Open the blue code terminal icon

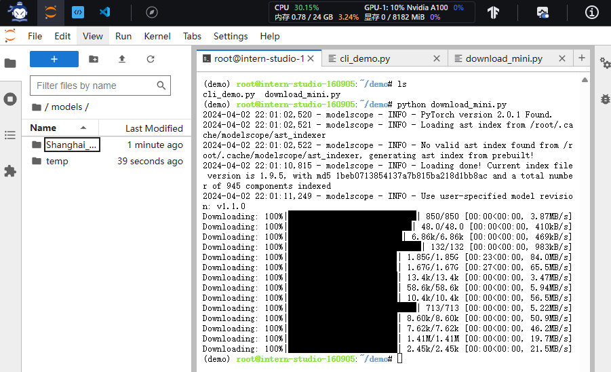click(x=78, y=12)
